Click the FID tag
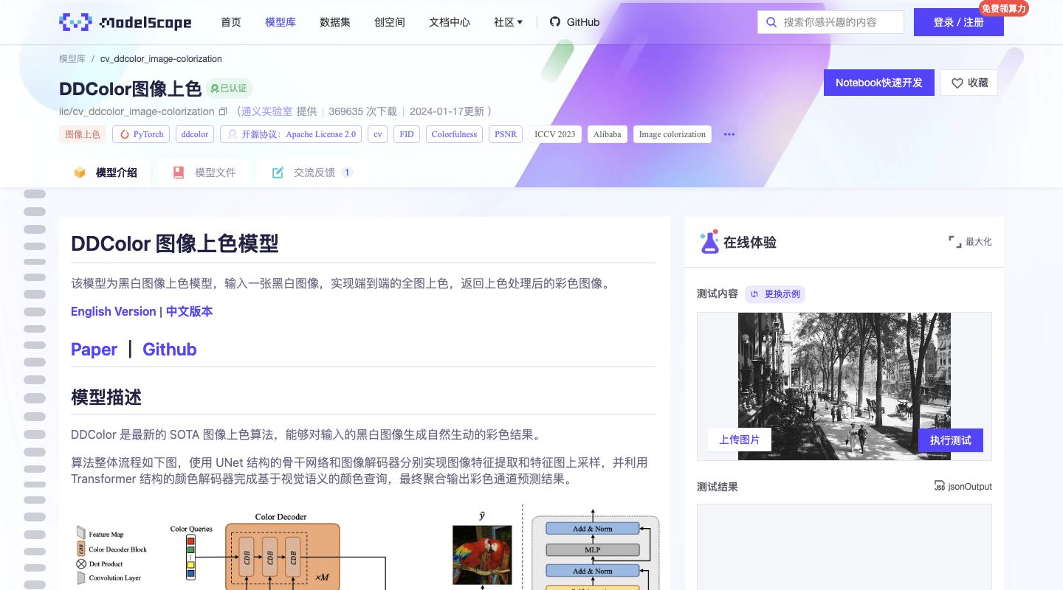 click(407, 134)
